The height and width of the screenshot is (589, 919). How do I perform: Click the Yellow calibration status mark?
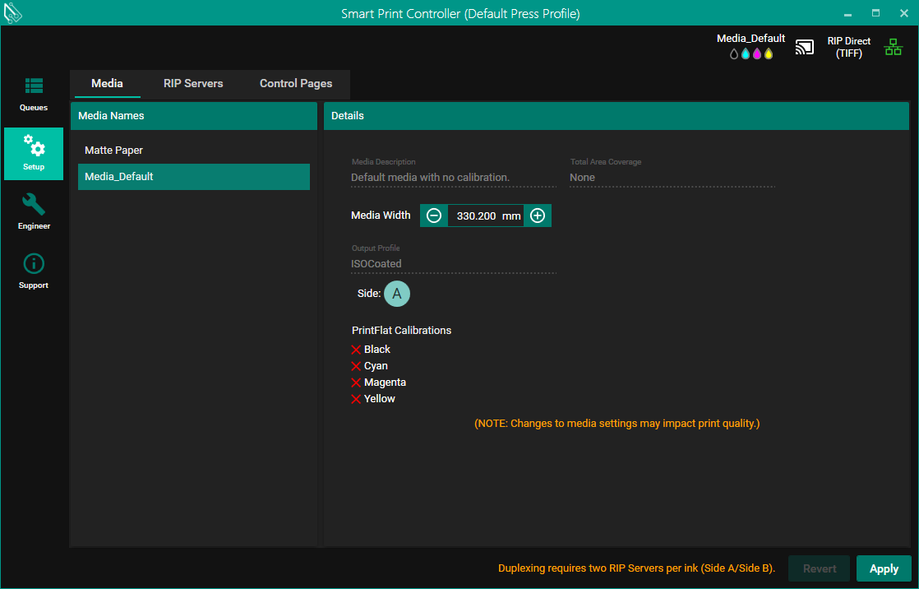pos(356,399)
